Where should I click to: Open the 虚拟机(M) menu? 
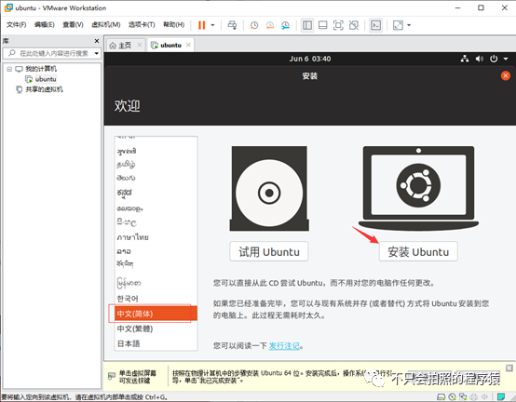click(x=105, y=24)
